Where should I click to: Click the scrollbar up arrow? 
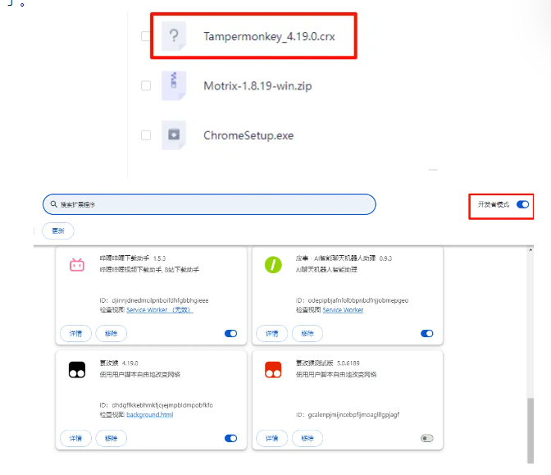tap(531, 250)
